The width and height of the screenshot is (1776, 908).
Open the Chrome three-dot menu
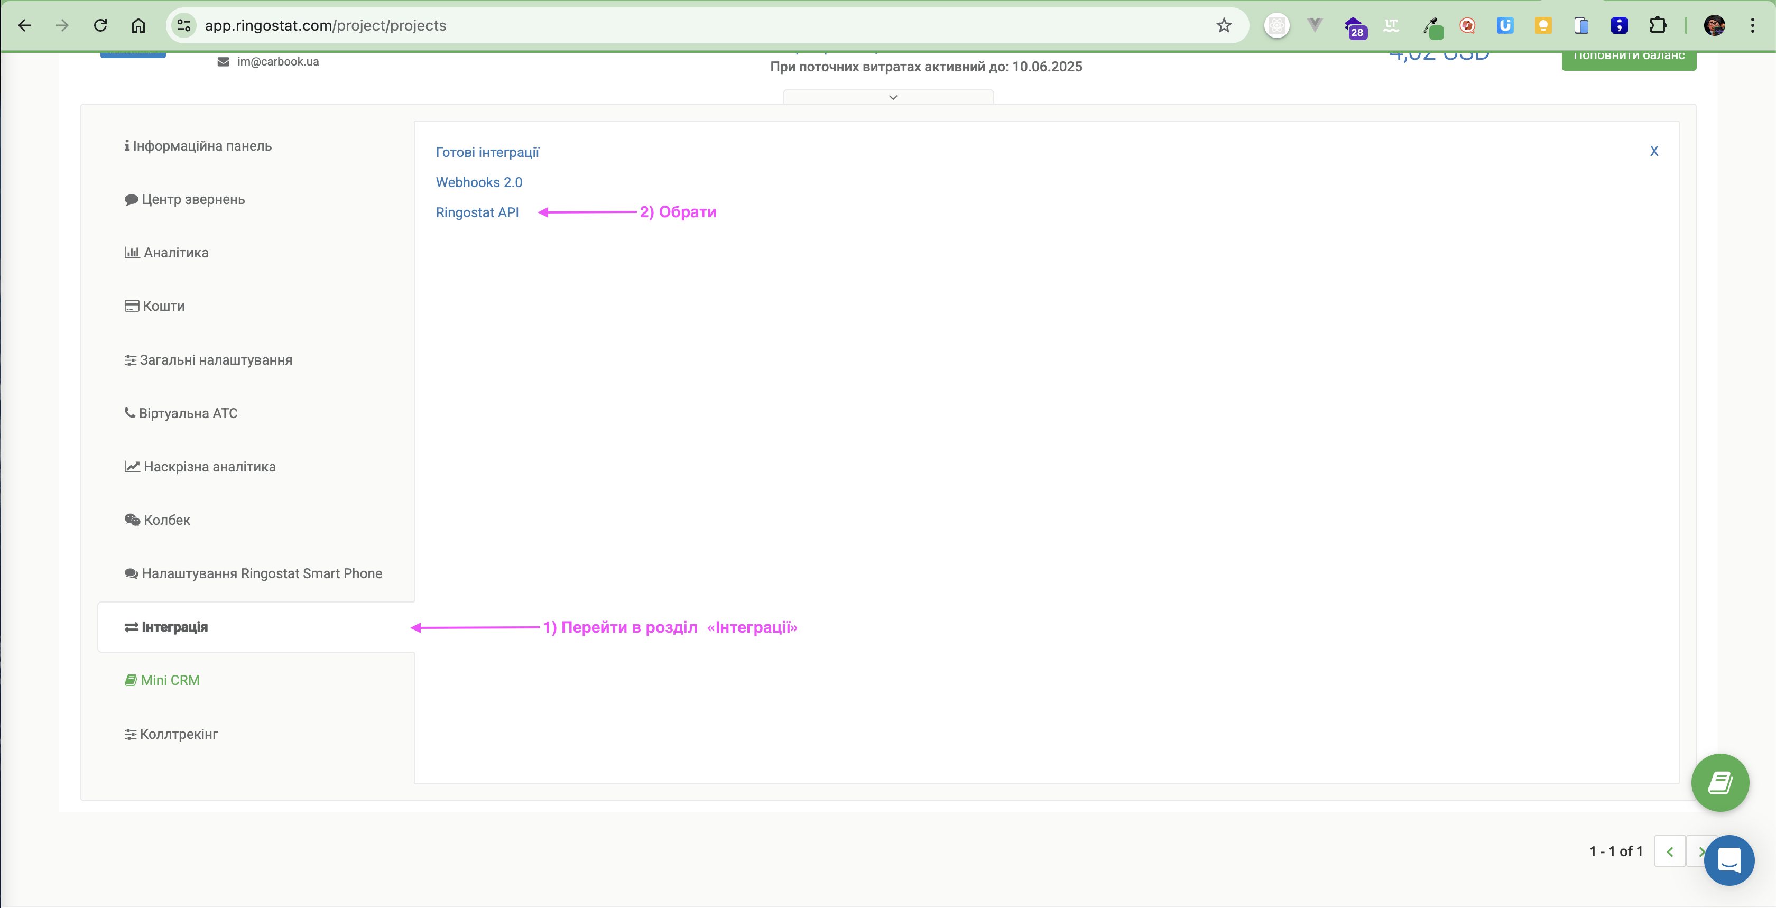(1752, 25)
